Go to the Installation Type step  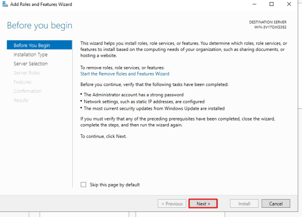point(30,55)
